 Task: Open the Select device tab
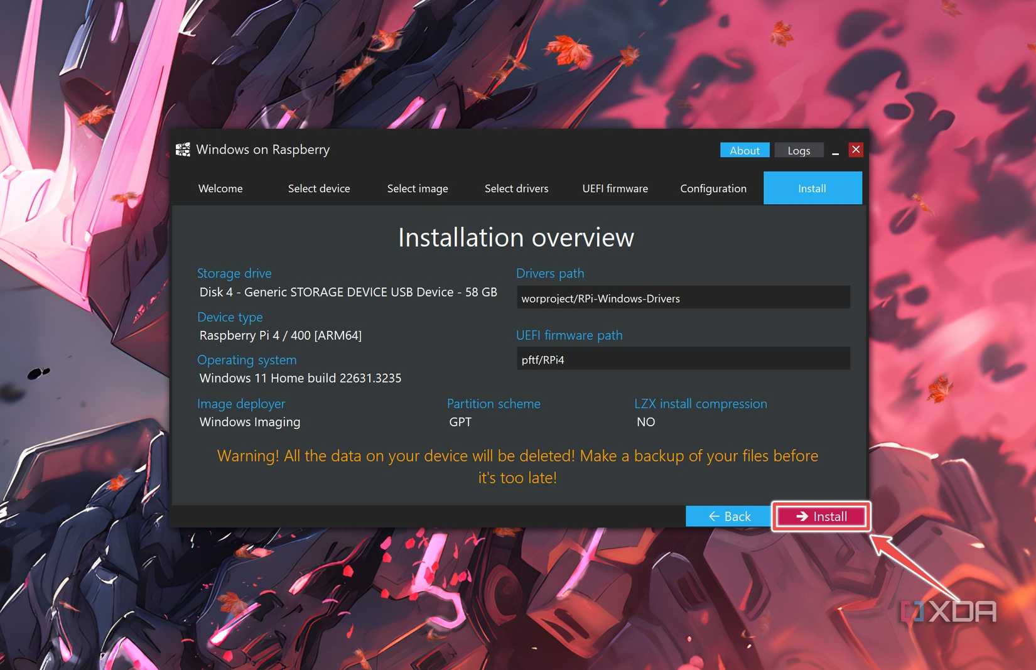pos(318,188)
